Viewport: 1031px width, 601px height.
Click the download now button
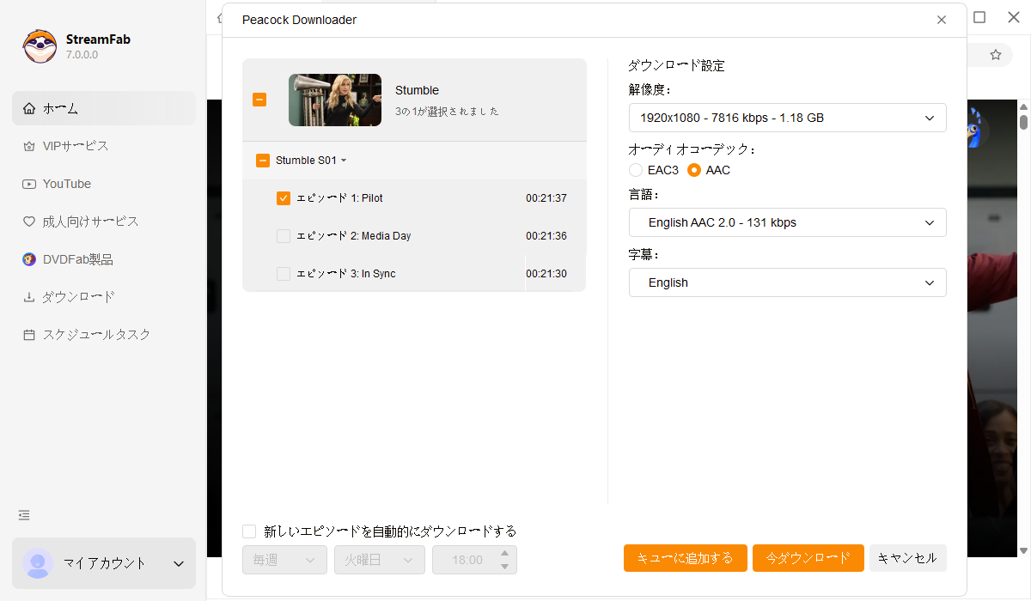[808, 558]
